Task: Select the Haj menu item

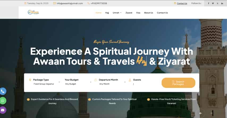Action: tap(107, 13)
